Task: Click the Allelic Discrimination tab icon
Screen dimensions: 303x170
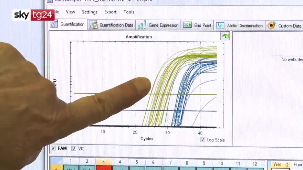Action: pos(220,25)
